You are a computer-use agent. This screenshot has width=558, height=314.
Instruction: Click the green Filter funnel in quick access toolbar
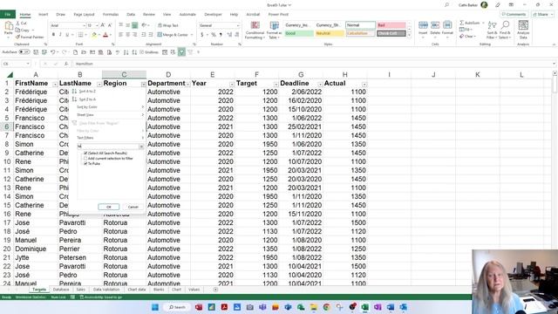[x=181, y=52]
